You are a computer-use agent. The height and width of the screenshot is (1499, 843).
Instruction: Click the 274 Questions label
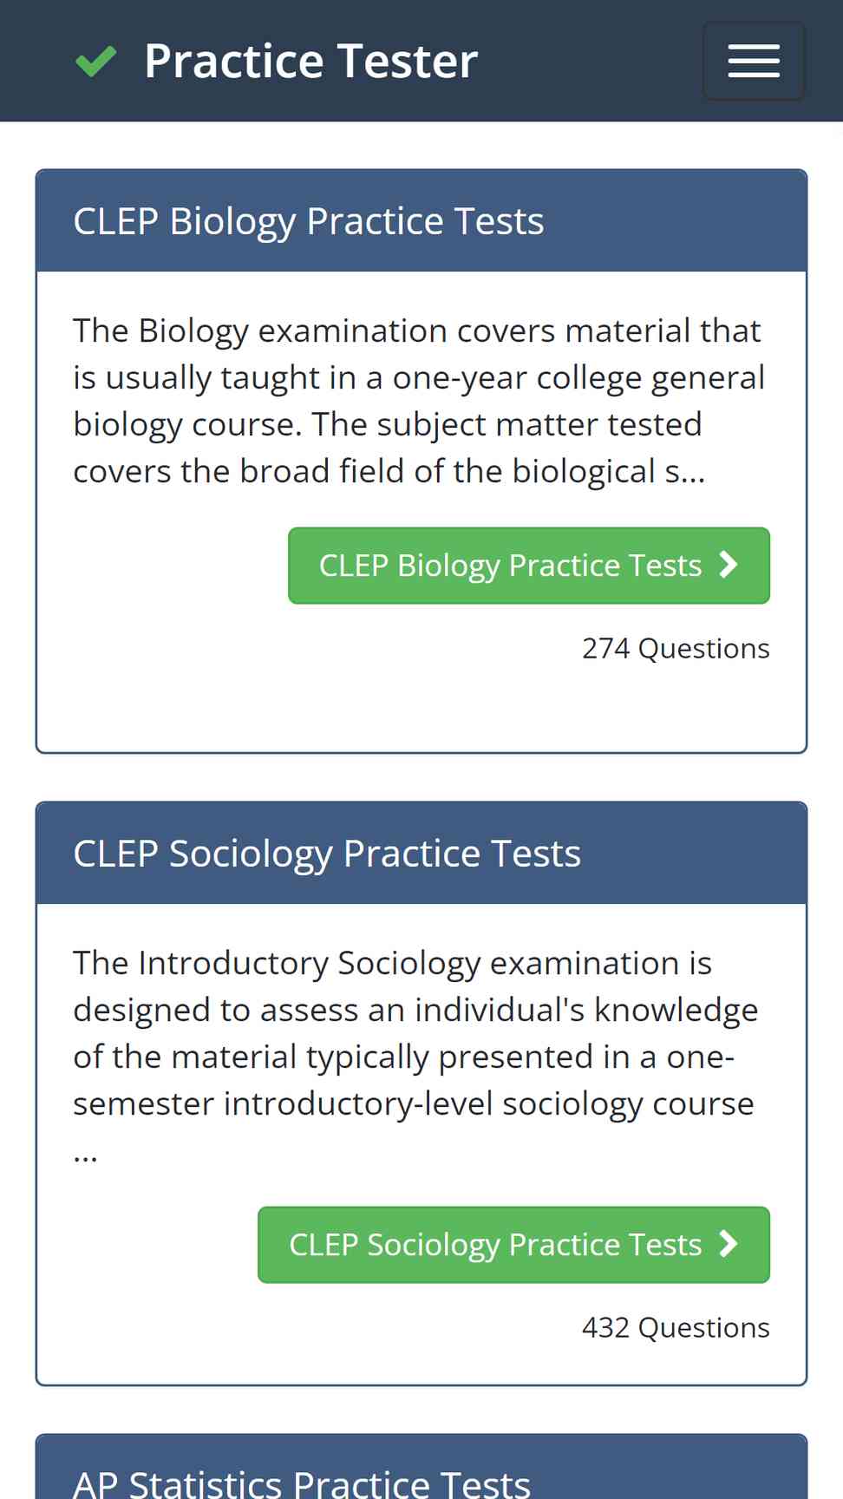676,648
